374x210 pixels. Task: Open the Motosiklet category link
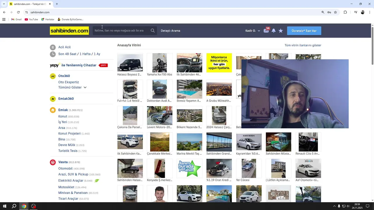coord(66,187)
